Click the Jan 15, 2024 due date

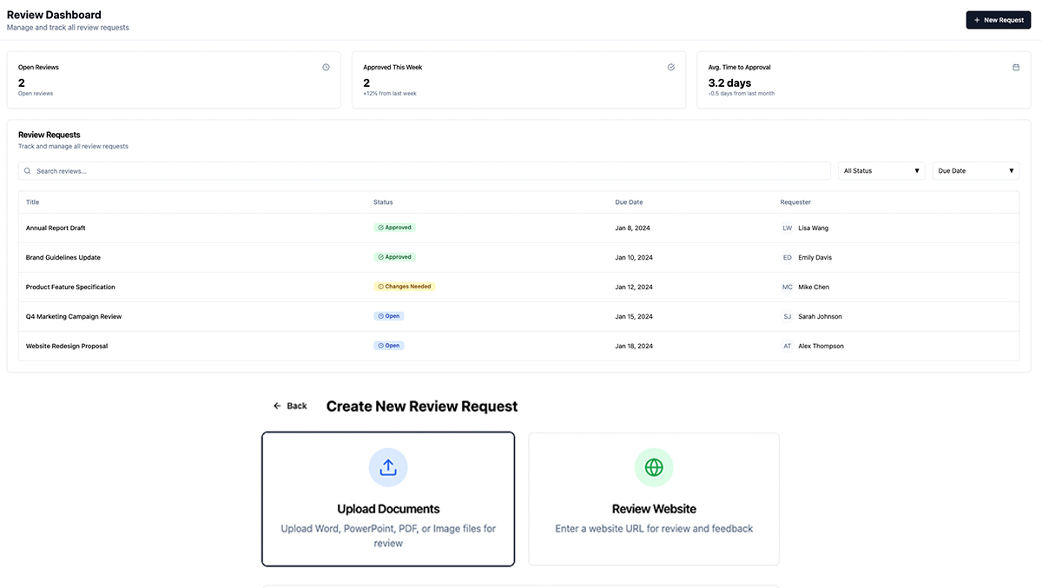(x=634, y=317)
